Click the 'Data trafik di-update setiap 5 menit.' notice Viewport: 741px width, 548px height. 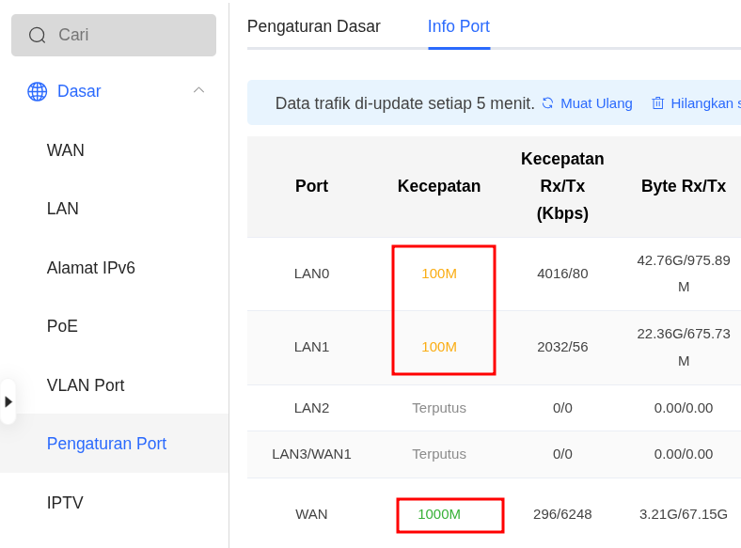tap(405, 103)
